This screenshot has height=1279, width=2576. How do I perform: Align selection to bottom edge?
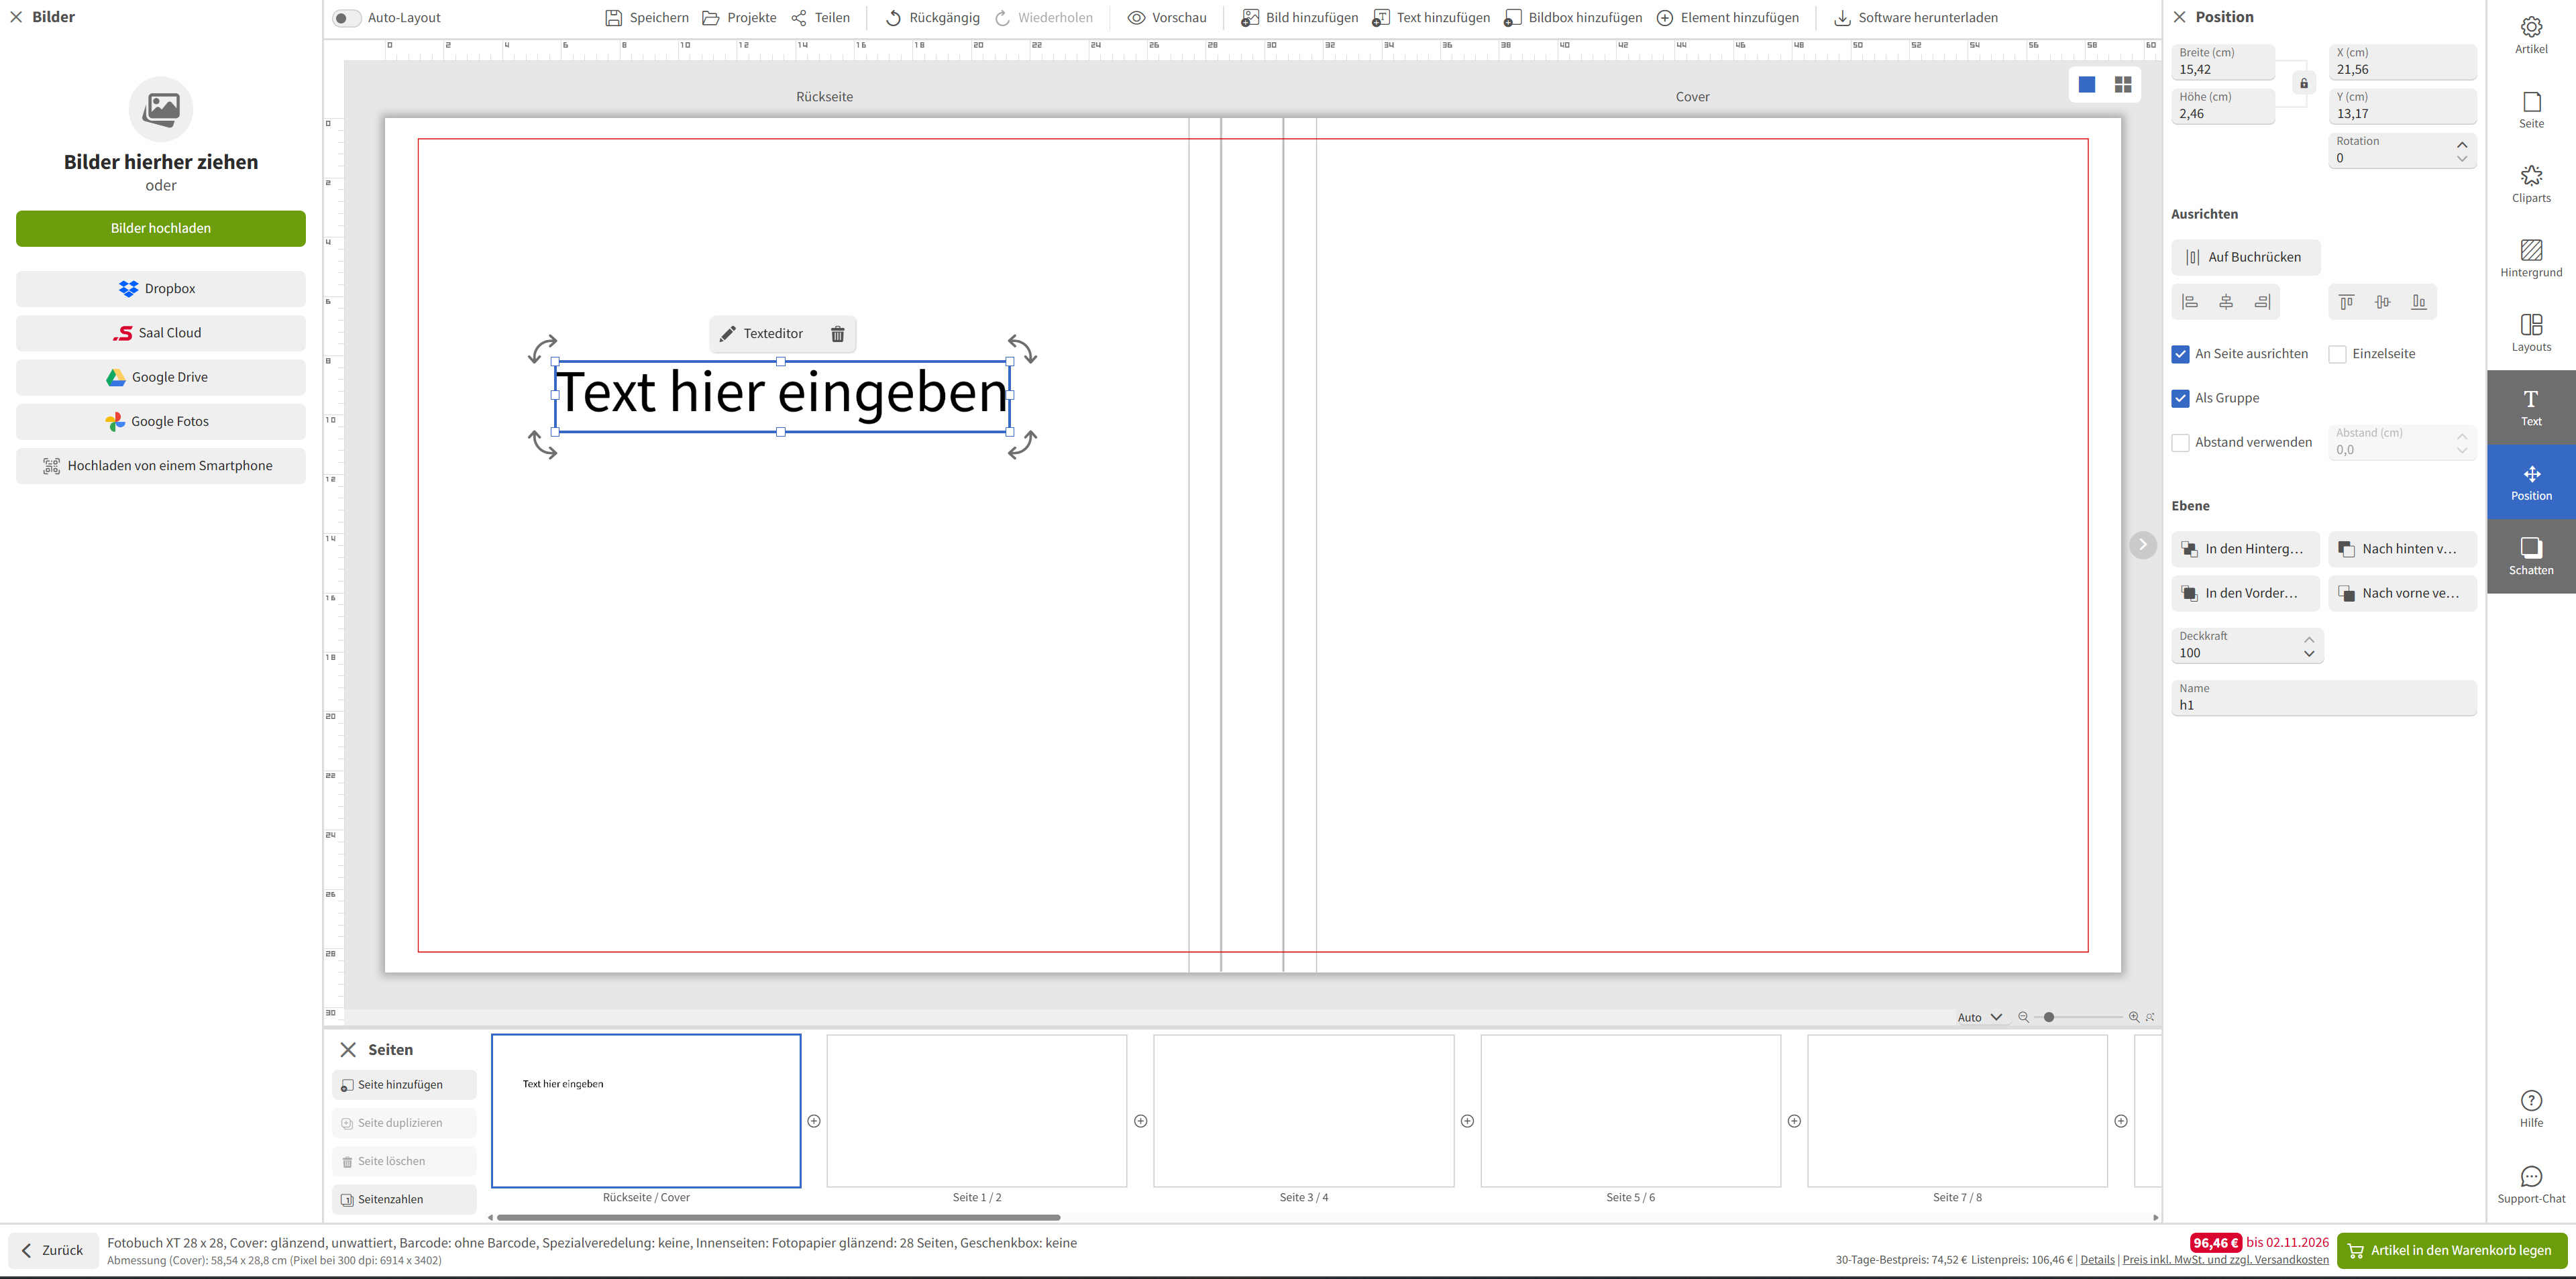(x=2419, y=302)
